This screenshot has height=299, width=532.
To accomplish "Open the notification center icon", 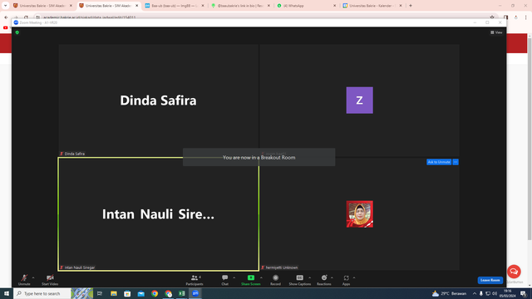I will [x=524, y=293].
